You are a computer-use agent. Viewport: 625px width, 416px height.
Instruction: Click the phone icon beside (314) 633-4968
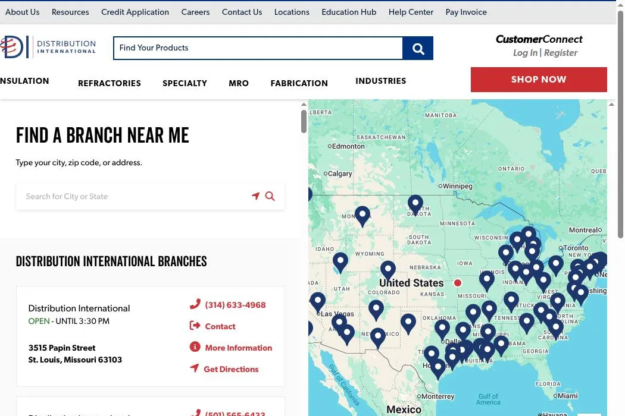coord(195,304)
